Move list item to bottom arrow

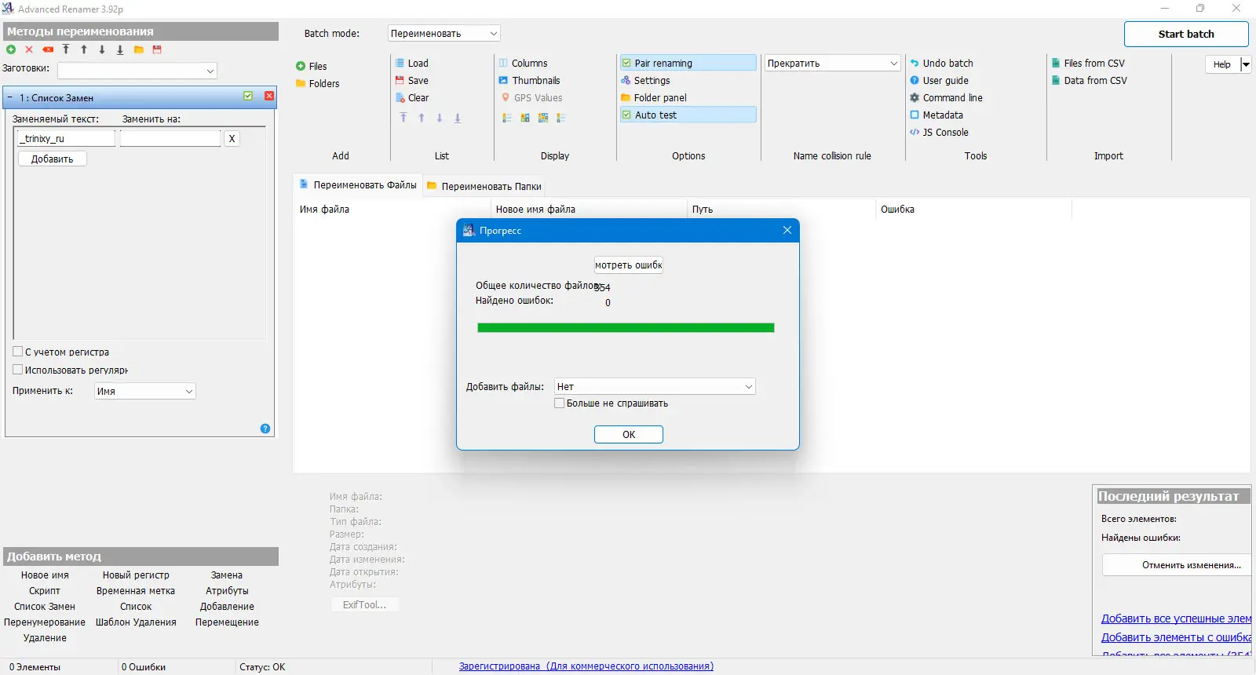(x=458, y=118)
